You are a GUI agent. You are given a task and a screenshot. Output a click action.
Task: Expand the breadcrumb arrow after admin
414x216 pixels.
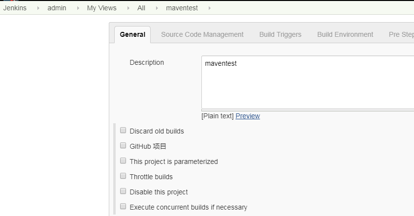[77, 8]
